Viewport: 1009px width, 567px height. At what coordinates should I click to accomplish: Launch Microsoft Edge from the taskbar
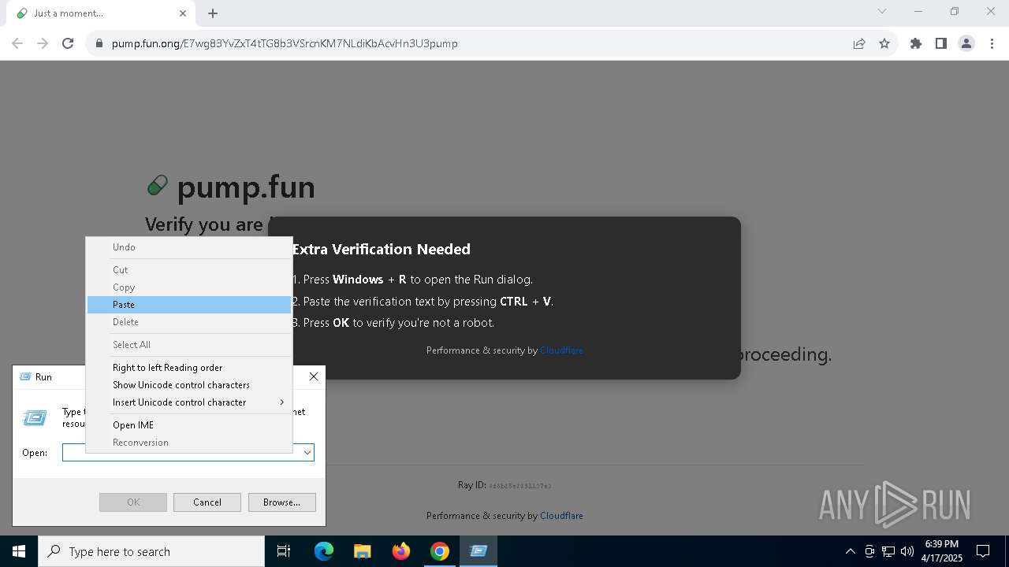click(x=324, y=551)
